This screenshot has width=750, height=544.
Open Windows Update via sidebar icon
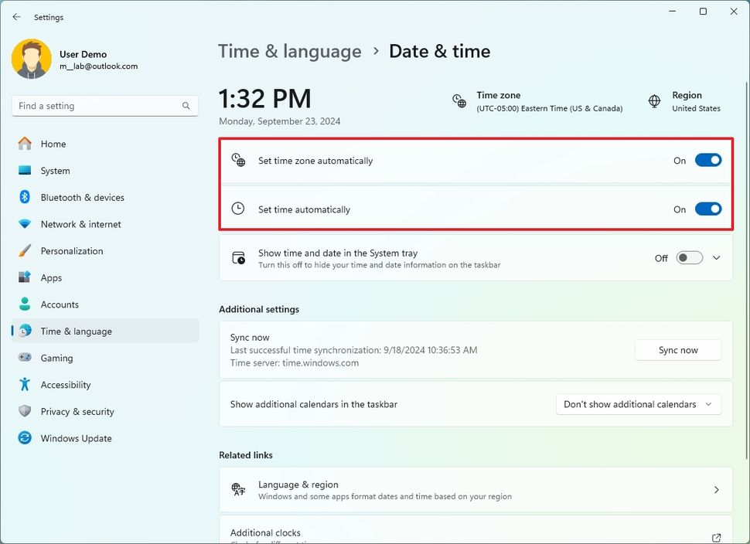point(25,438)
